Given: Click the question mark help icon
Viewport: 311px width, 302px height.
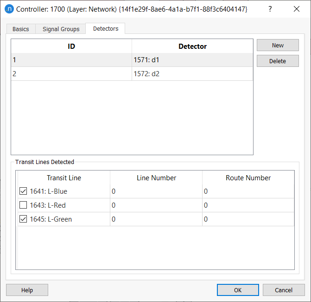Looking at the screenshot, I should tap(270, 9).
